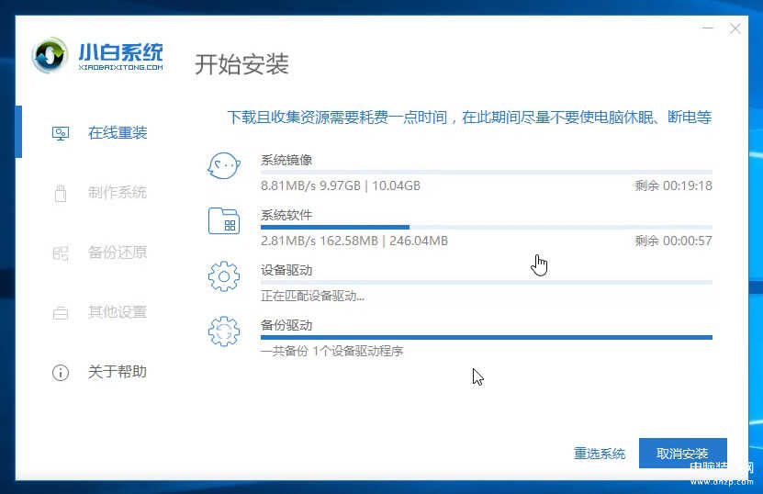Viewport: 763px width, 494px height.
Task: Open the 备份还原 section
Action: [x=118, y=253]
